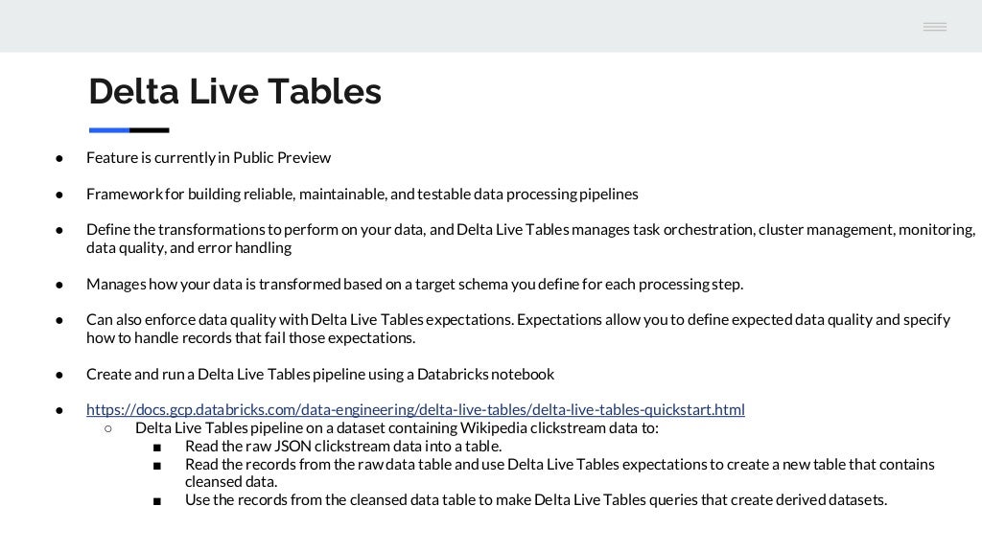982x552 pixels.
Task: Click the blue accent bar under title
Action: [109, 130]
